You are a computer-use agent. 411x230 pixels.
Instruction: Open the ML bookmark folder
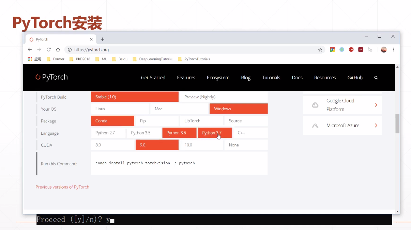(x=101, y=59)
